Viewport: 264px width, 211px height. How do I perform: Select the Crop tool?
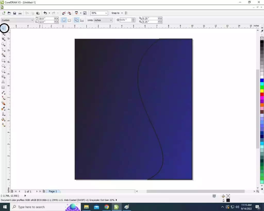[x=3, y=39]
